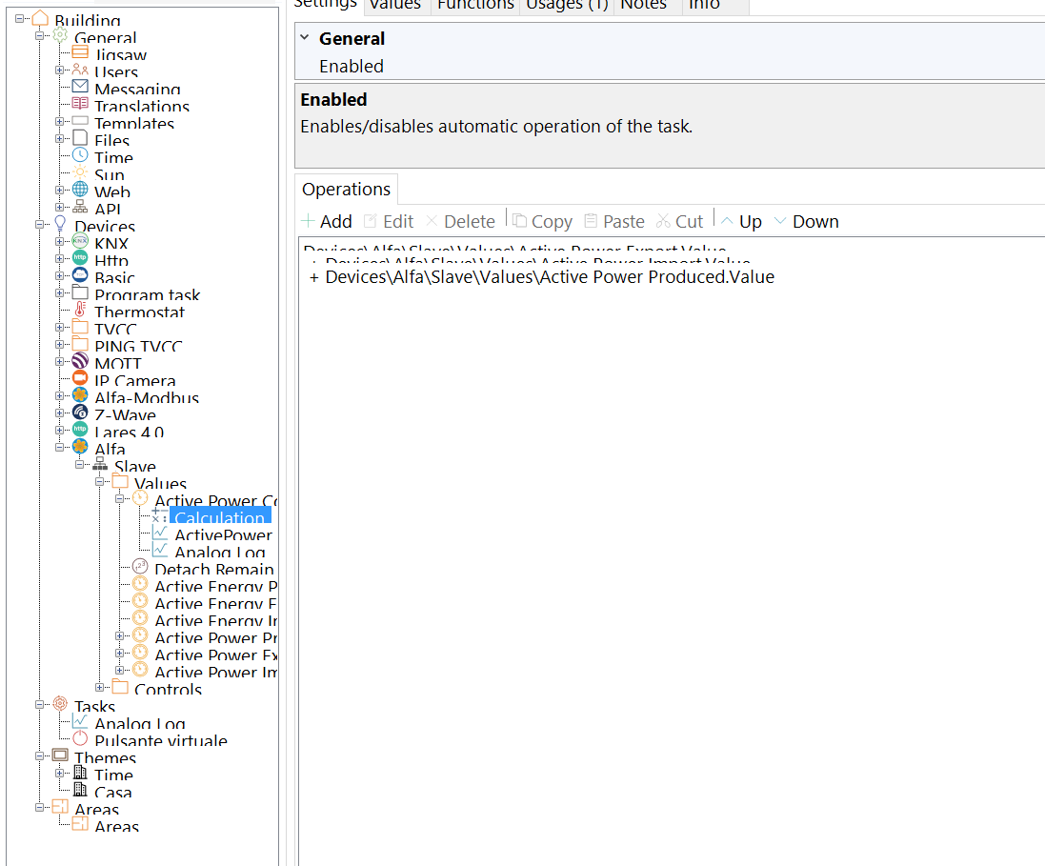Click the Web globe icon
Viewport: 1045px width, 866px height.
coord(80,191)
